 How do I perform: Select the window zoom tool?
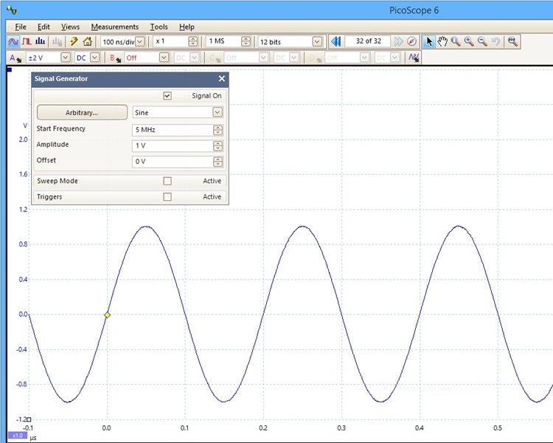456,41
